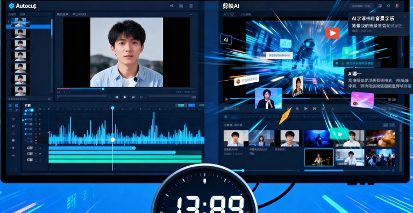
Task: Skip to next frame in Autocut preview
Action: coord(133,97)
